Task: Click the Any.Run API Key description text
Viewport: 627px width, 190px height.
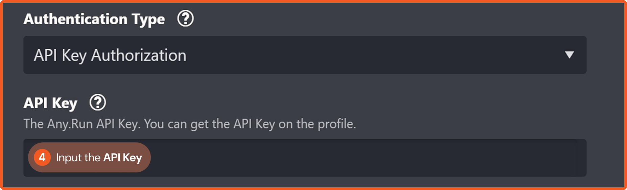Action: click(x=189, y=124)
